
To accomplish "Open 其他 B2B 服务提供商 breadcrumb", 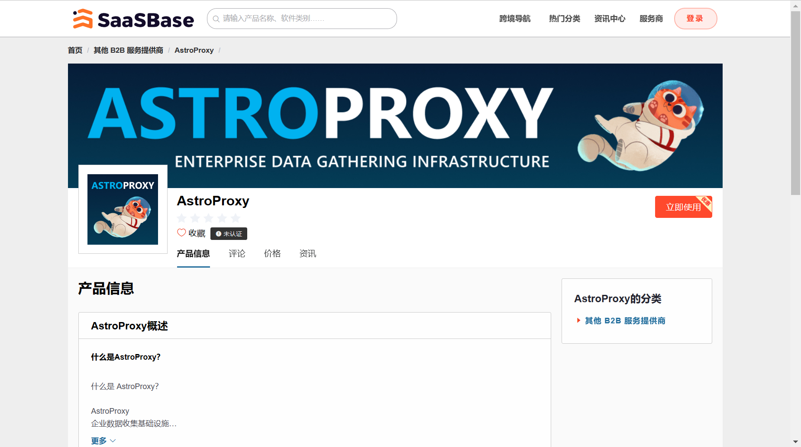I will [x=128, y=50].
